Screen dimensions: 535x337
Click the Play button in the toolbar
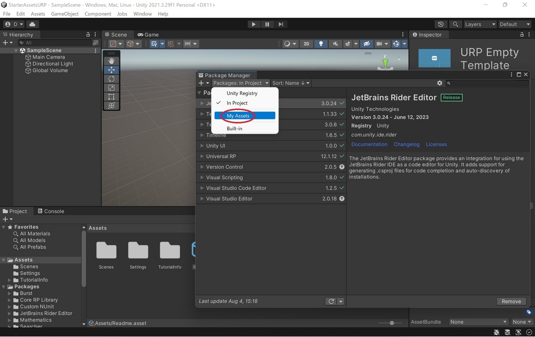pyautogui.click(x=254, y=25)
